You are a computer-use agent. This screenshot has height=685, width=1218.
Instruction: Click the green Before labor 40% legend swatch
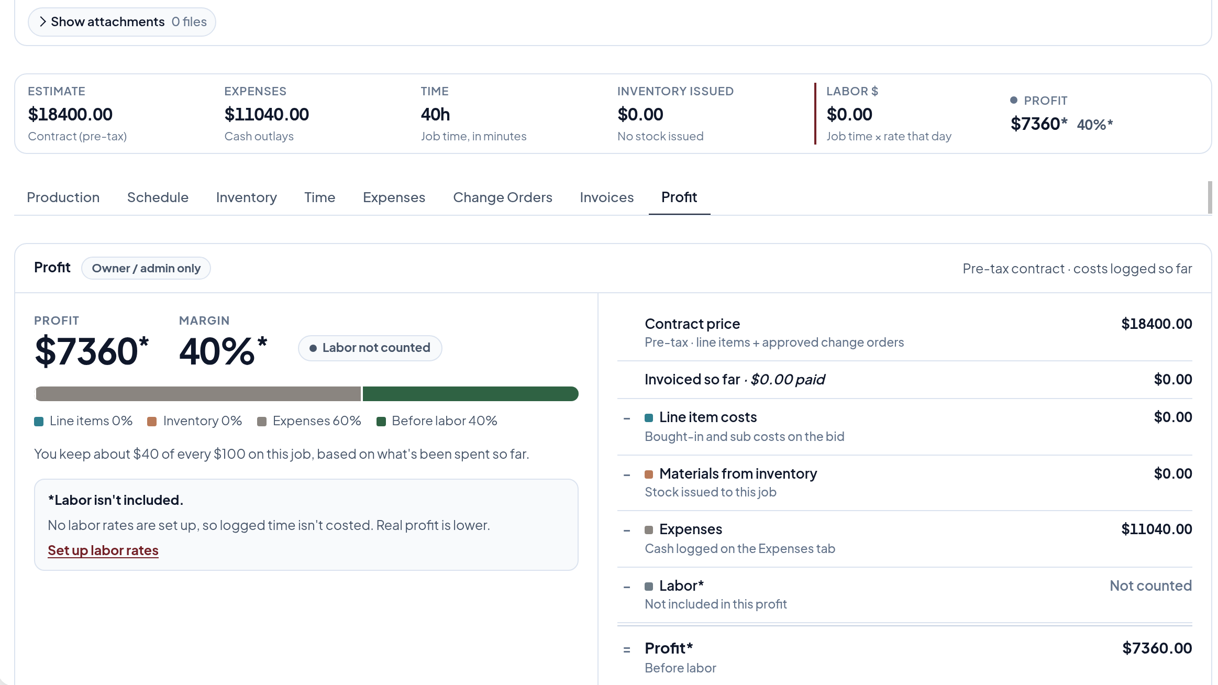381,422
